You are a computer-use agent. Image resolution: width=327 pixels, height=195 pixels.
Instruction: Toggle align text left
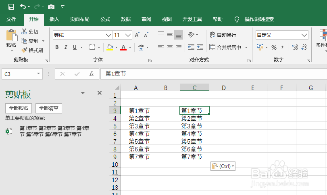pyautogui.click(x=161, y=47)
